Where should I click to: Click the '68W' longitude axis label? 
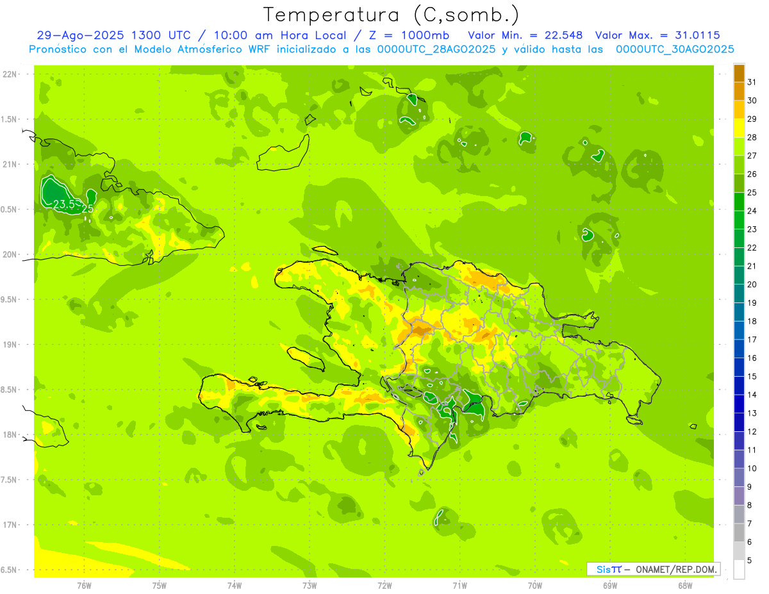(x=685, y=586)
